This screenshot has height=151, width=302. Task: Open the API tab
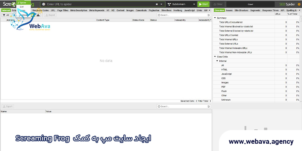click(282, 10)
